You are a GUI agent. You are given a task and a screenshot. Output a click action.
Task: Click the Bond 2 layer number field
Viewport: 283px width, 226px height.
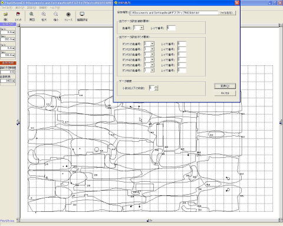point(182,49)
